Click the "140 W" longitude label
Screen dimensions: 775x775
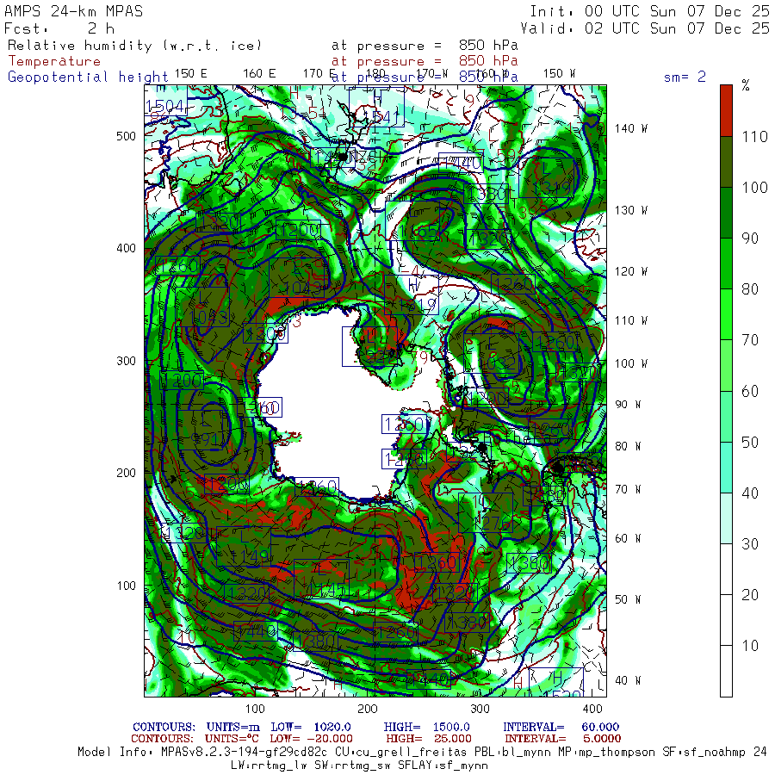pyautogui.click(x=631, y=128)
